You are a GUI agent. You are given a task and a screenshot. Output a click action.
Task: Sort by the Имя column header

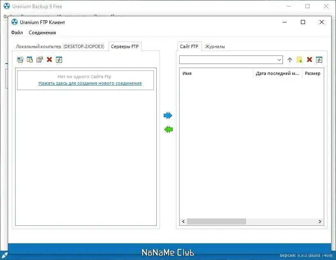216,73
